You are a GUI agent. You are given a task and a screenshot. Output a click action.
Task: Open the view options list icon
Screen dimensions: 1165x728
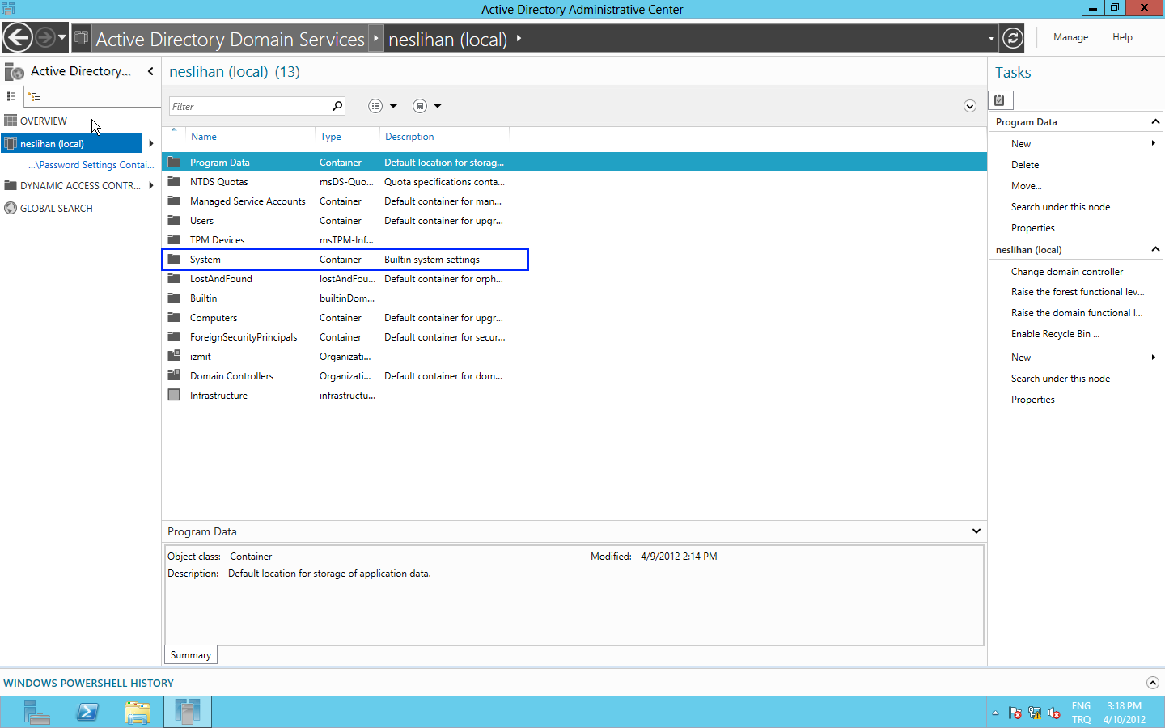pyautogui.click(x=375, y=106)
